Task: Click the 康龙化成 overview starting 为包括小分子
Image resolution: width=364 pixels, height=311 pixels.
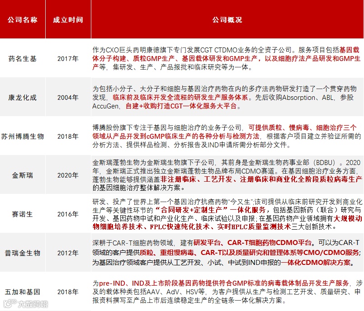Action: pyautogui.click(x=224, y=98)
